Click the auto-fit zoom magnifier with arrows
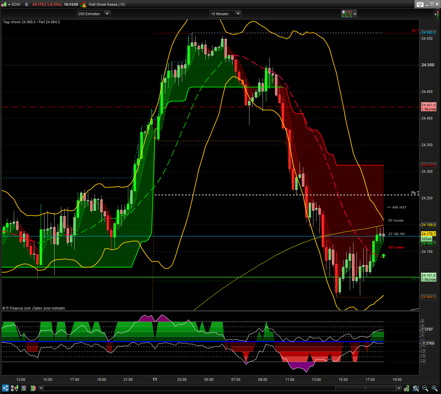 coord(416,388)
